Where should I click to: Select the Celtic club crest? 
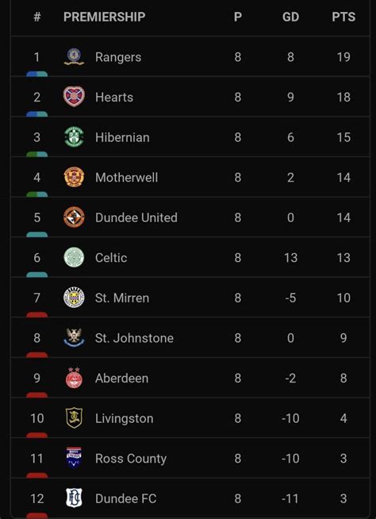coord(74,257)
